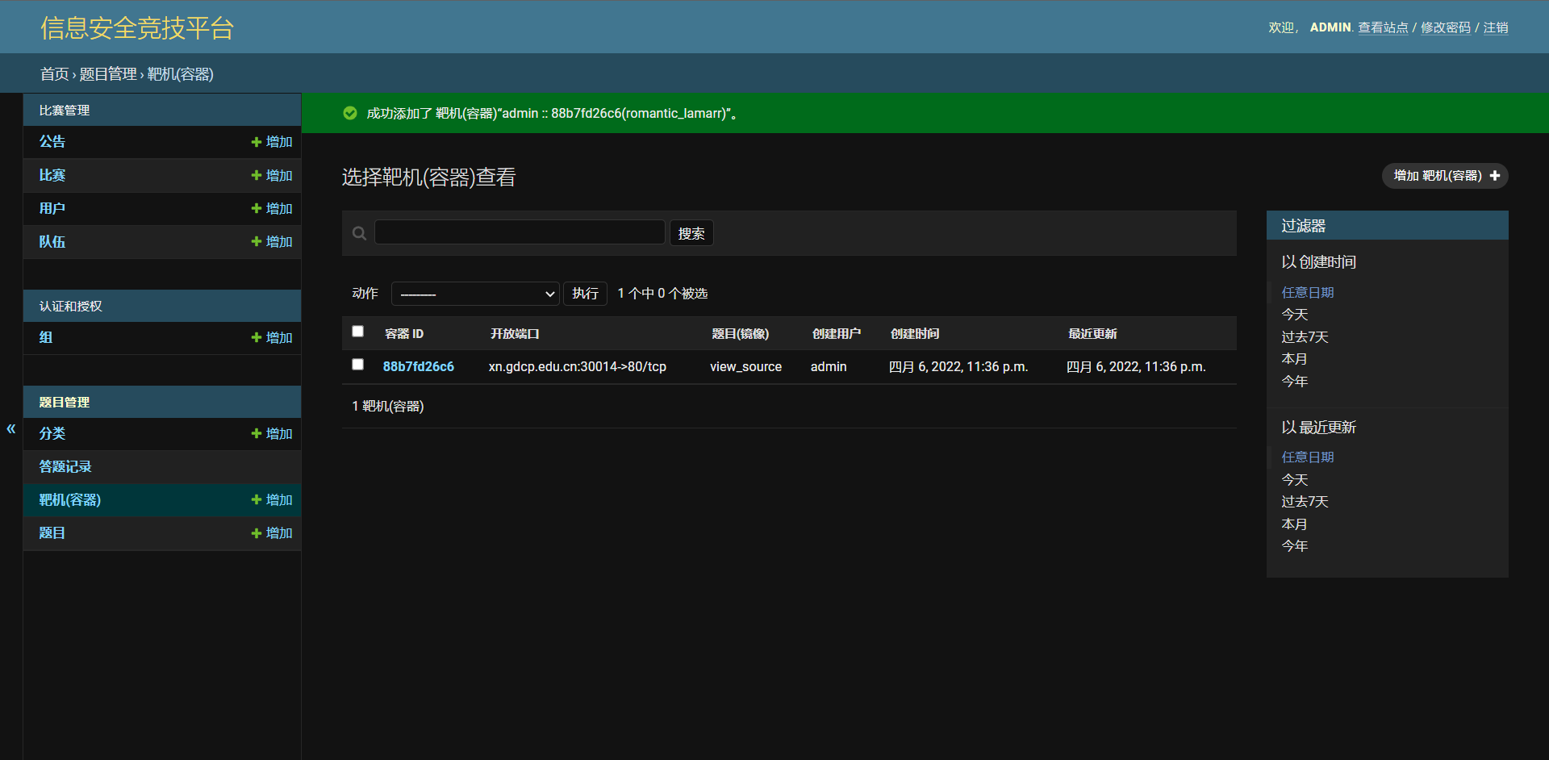Click 题目管理 in the breadcrumb
This screenshot has height=760, width=1549.
pyautogui.click(x=108, y=74)
